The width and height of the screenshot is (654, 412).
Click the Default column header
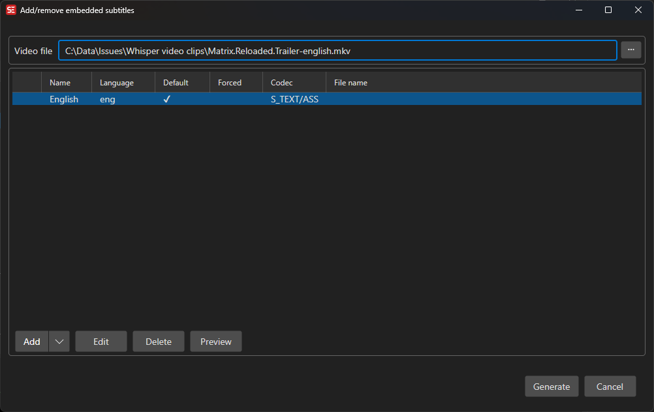click(x=182, y=83)
